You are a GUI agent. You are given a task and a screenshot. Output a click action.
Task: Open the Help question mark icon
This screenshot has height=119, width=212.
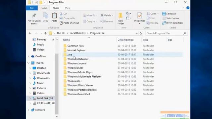click(x=188, y=8)
